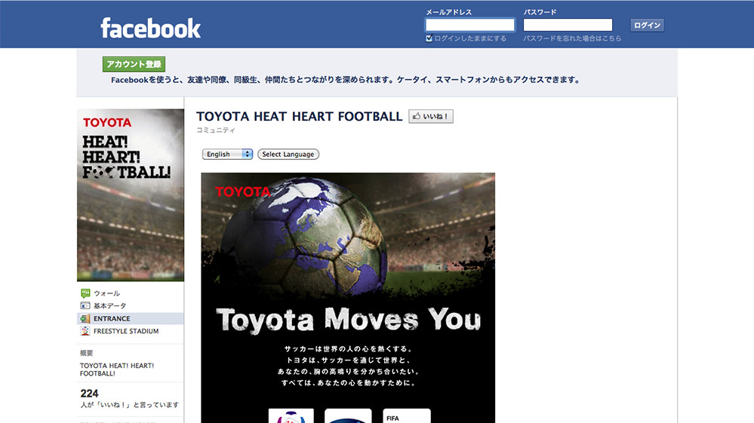Click the language dropdown arrow stepper

click(x=247, y=154)
